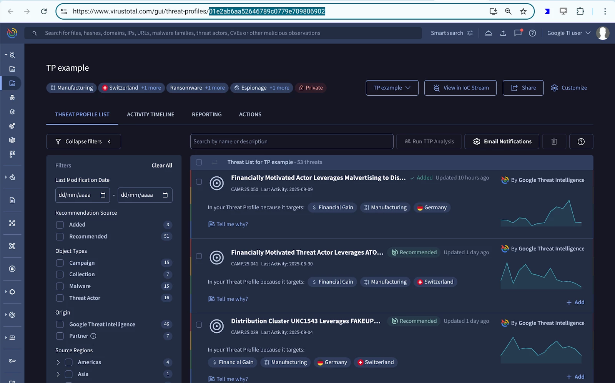
Task: Click the help icon beside the trash button
Action: point(581,141)
